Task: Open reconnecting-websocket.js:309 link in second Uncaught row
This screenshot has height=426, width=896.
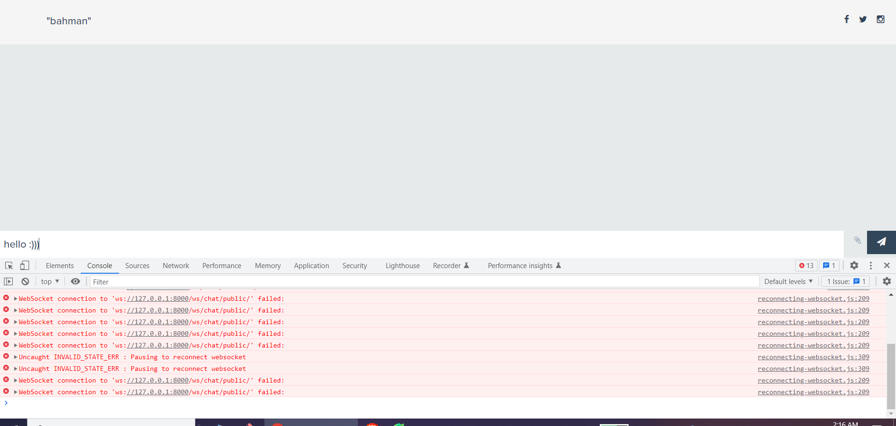Action: 813,369
